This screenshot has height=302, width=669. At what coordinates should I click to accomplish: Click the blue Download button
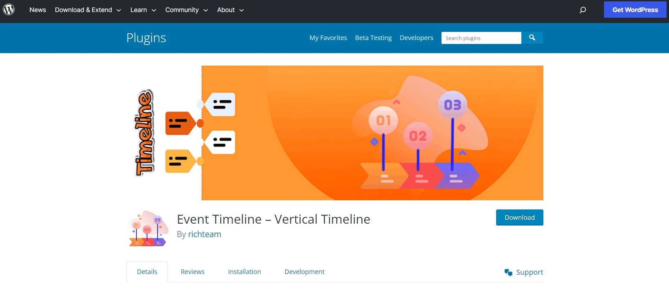520,217
